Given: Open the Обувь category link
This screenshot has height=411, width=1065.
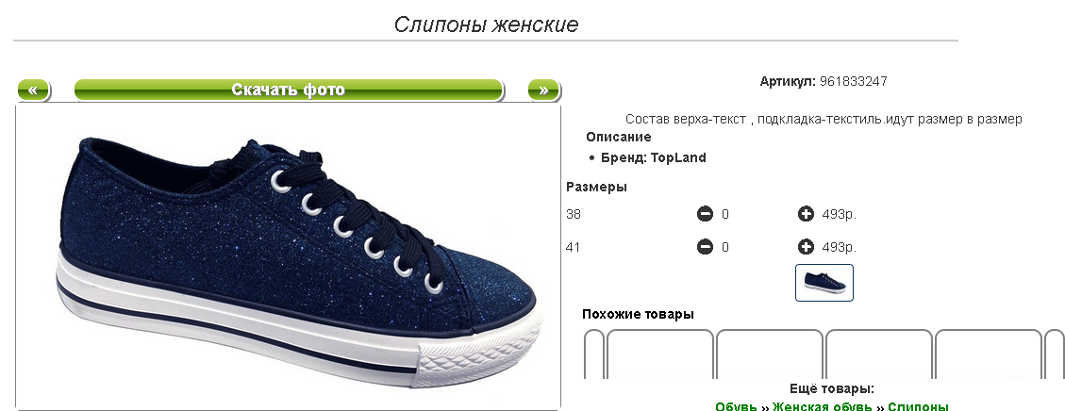Looking at the screenshot, I should tap(736, 407).
